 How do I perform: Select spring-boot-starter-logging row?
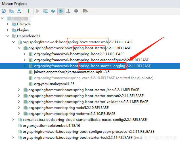click(x=90, y=66)
